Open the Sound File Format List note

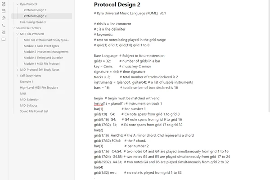point(34,111)
